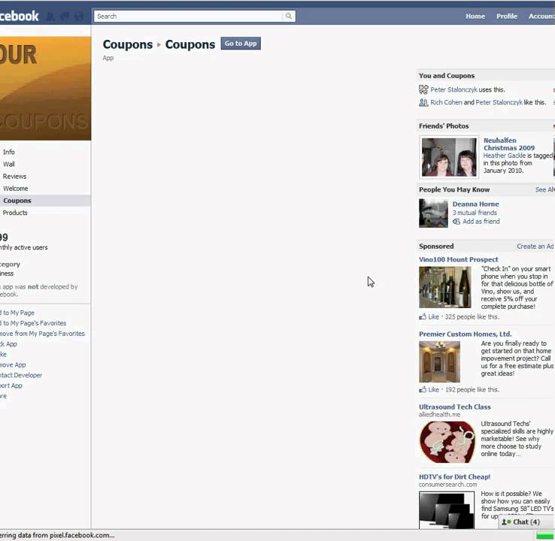555x541 pixels.
Task: Click Report App link in sidebar
Action: [11, 385]
